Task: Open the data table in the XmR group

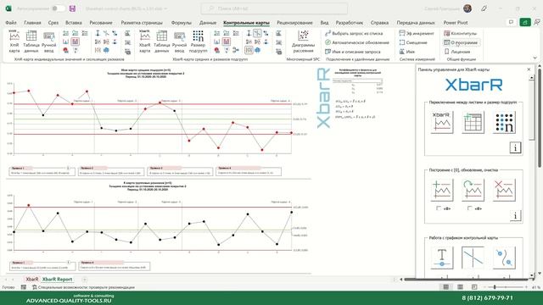Action: coord(31,42)
